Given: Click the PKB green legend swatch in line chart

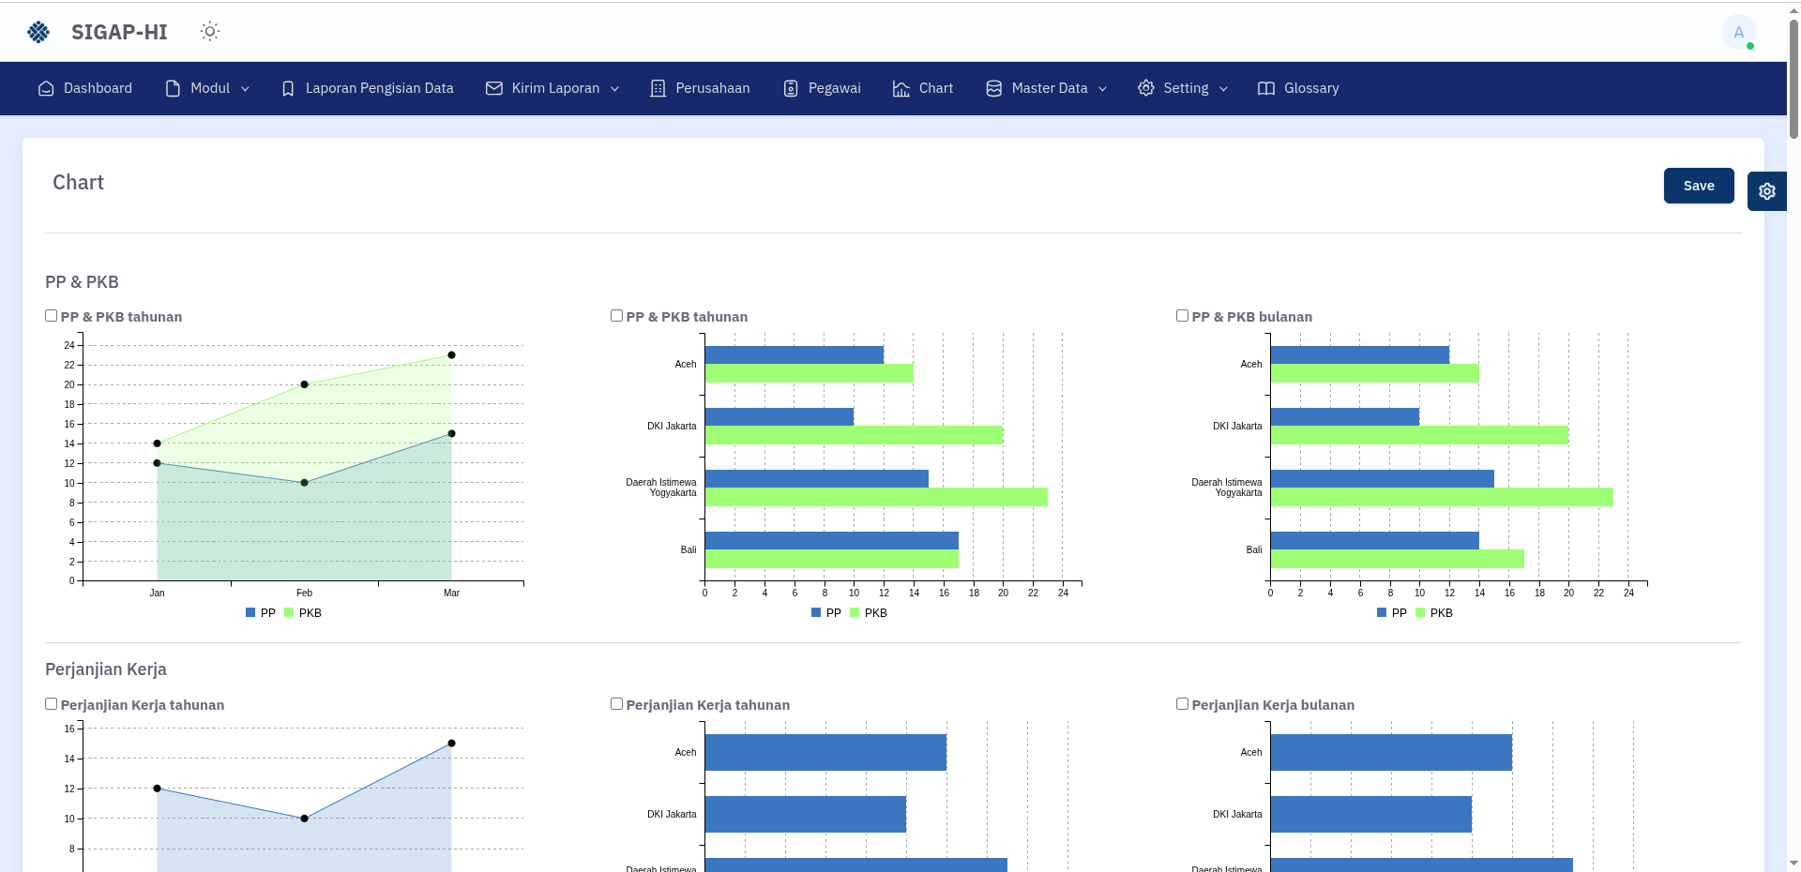Looking at the screenshot, I should [289, 613].
